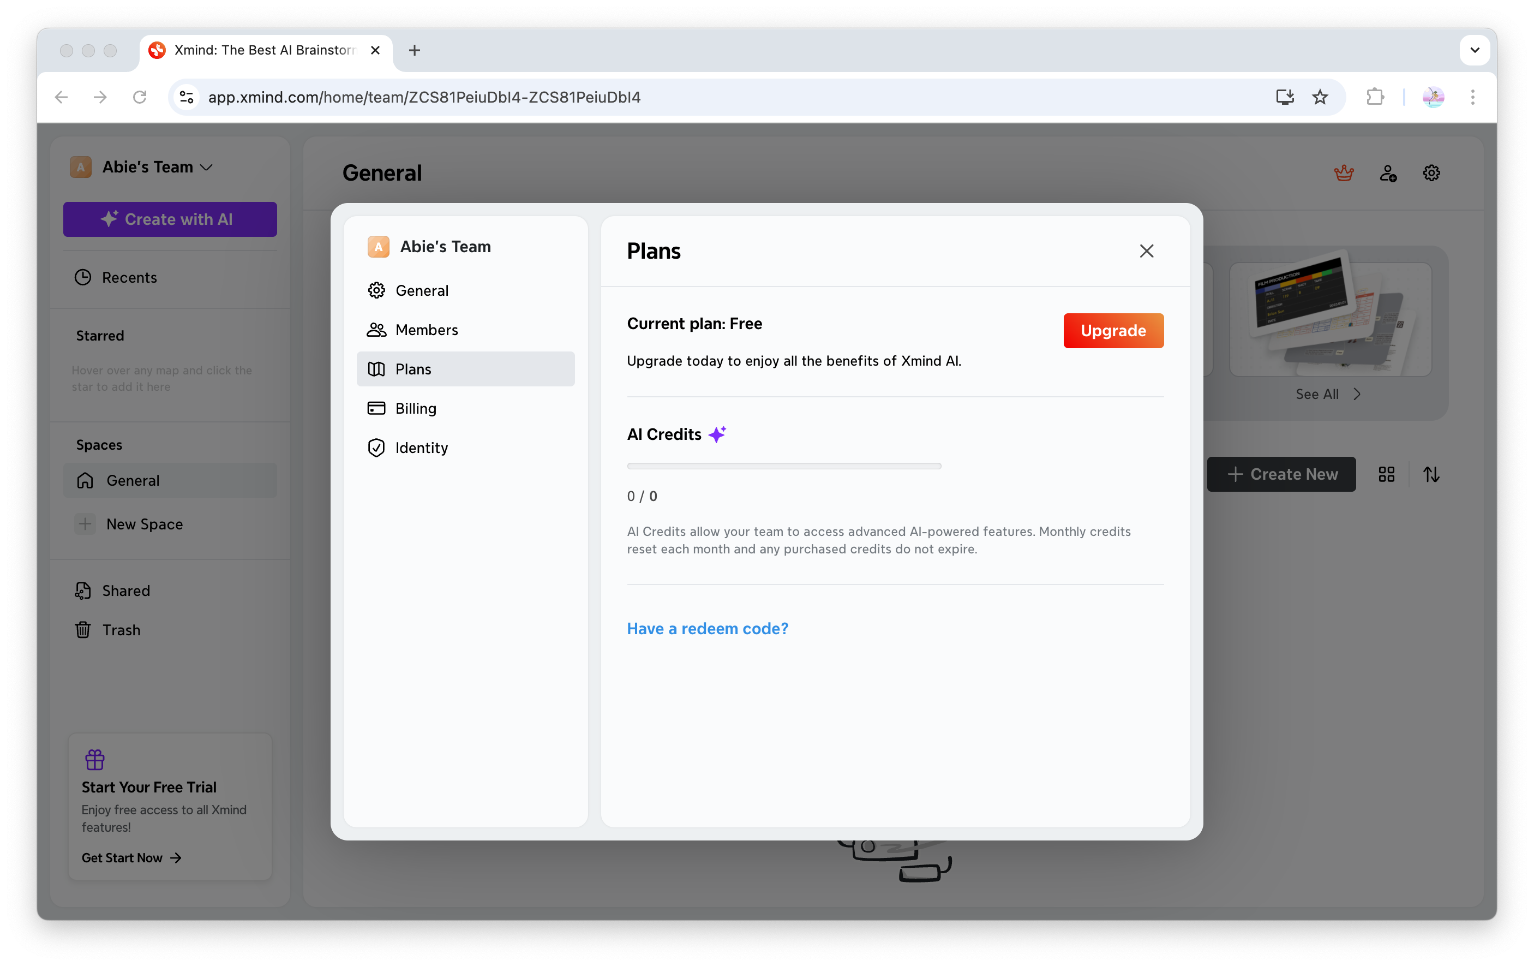Click the Abie's Team orange avatar in sidebar

click(x=80, y=167)
